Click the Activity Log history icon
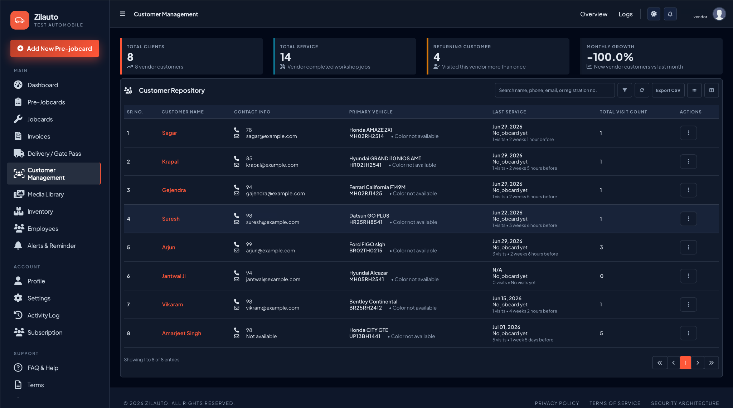 pos(18,315)
